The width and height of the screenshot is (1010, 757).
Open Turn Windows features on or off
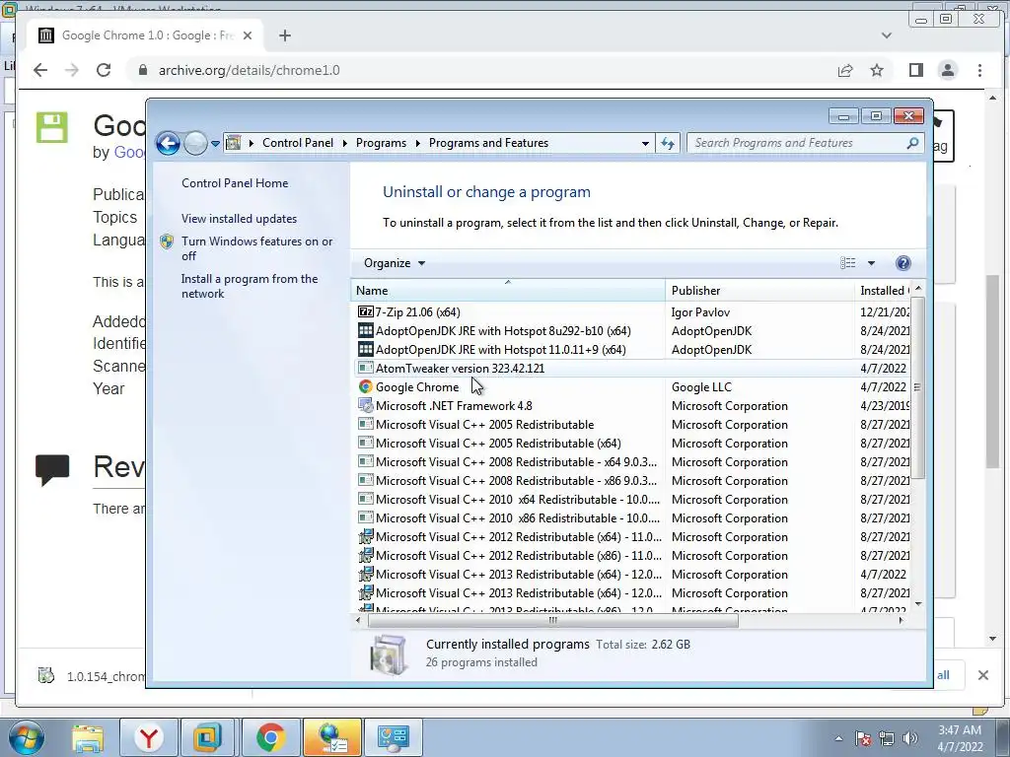click(257, 248)
